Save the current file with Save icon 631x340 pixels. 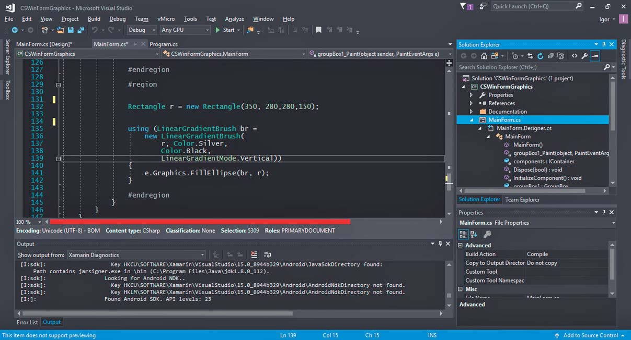(70, 30)
